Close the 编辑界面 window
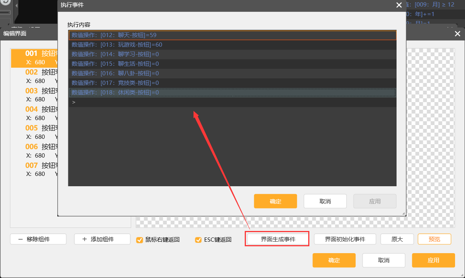Viewport: 465px width, 278px height. (x=457, y=34)
